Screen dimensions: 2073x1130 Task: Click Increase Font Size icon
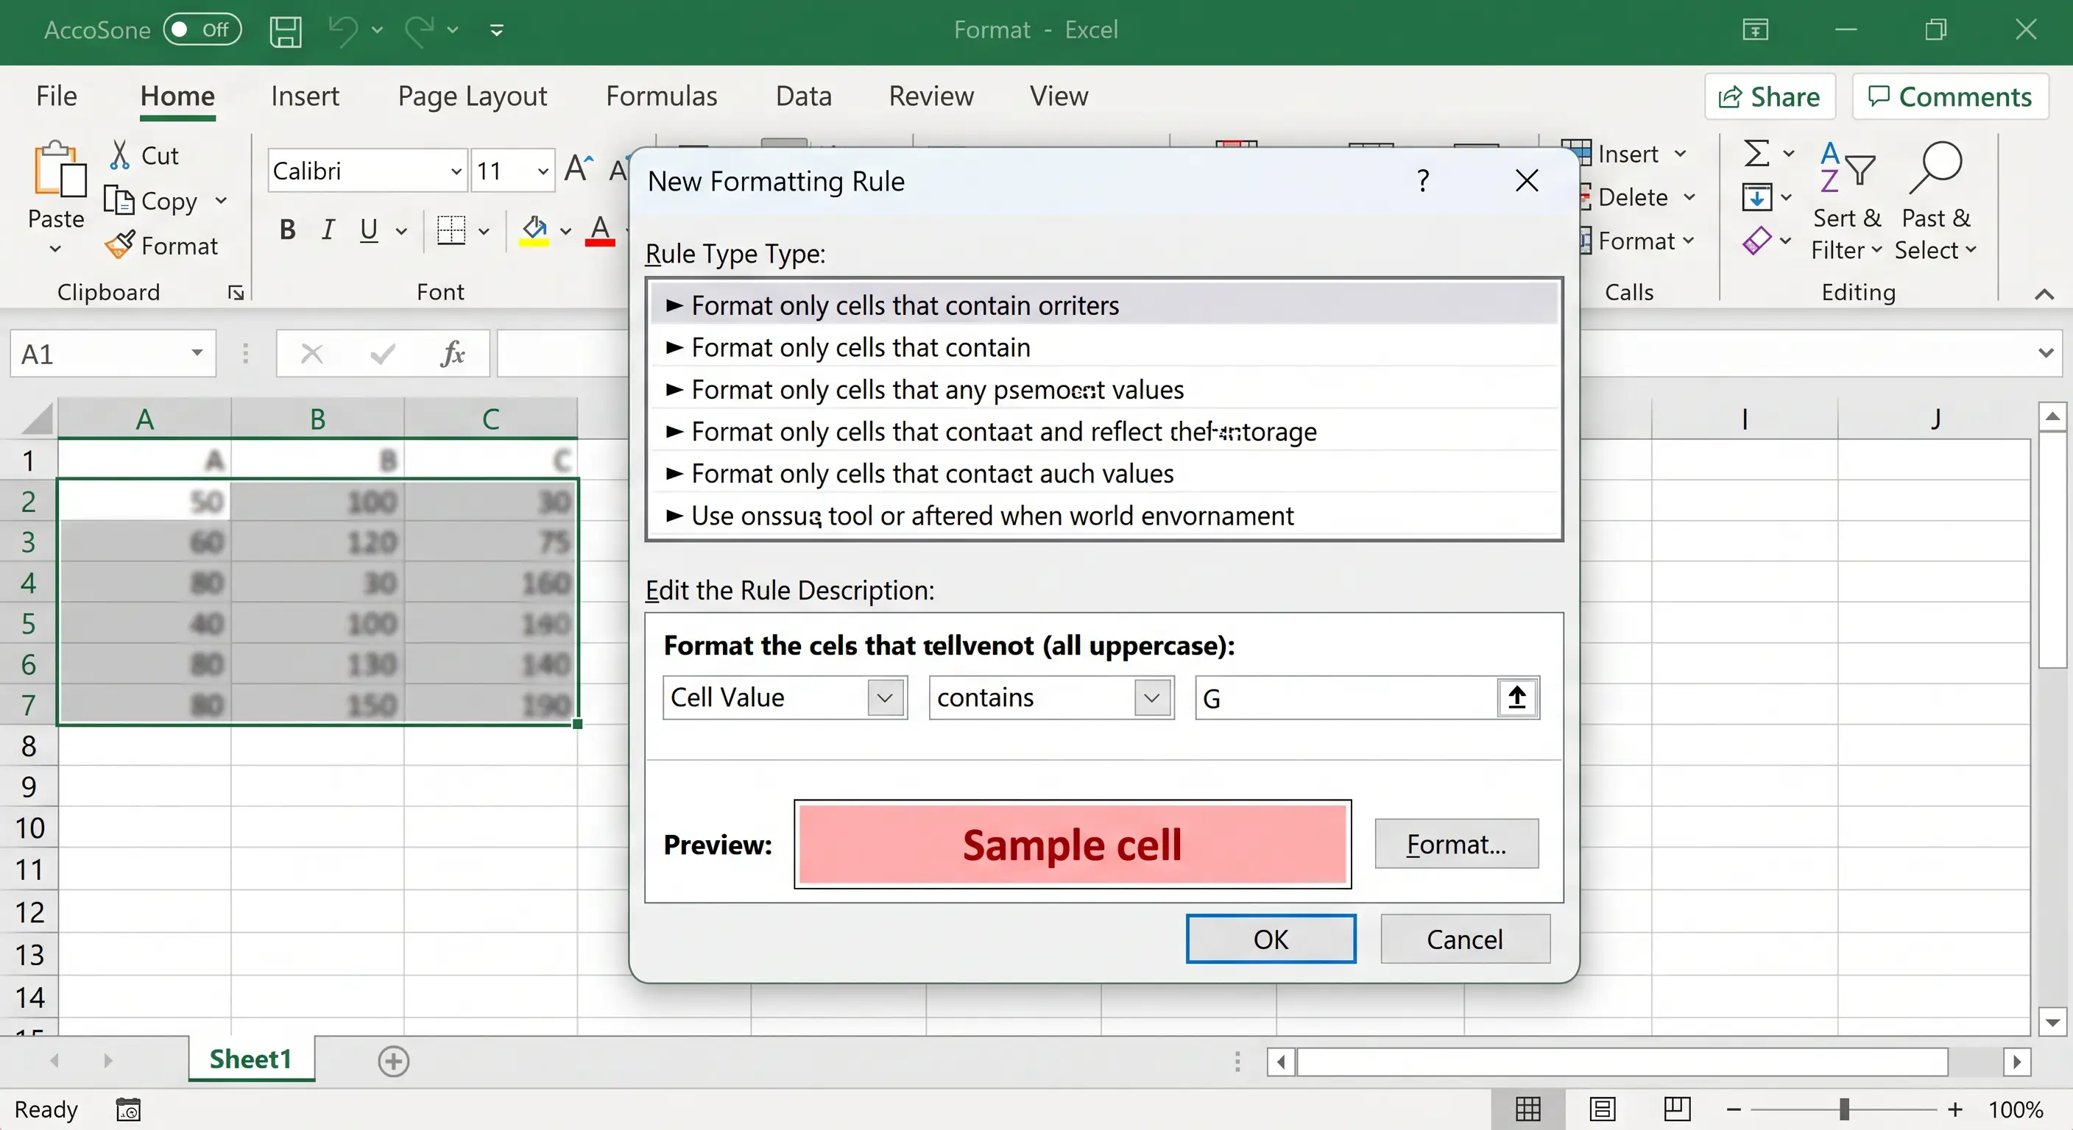coord(579,169)
